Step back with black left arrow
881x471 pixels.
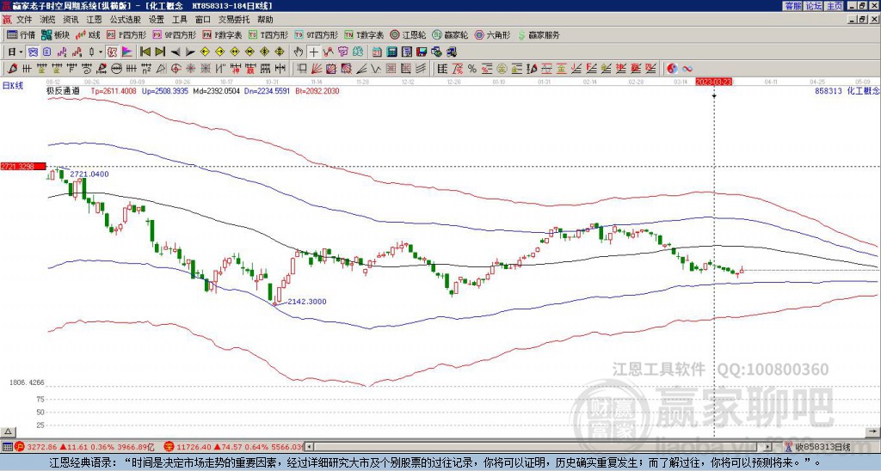pyautogui.click(x=176, y=52)
